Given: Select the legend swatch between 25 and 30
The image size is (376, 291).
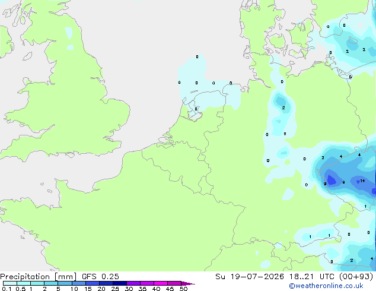Looking at the screenshot, I should [120, 283].
